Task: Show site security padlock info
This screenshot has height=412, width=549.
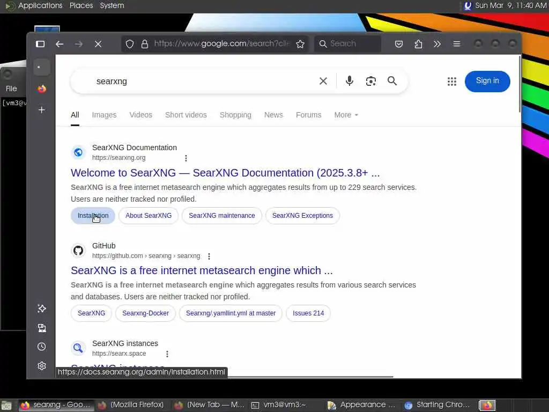Action: click(144, 44)
